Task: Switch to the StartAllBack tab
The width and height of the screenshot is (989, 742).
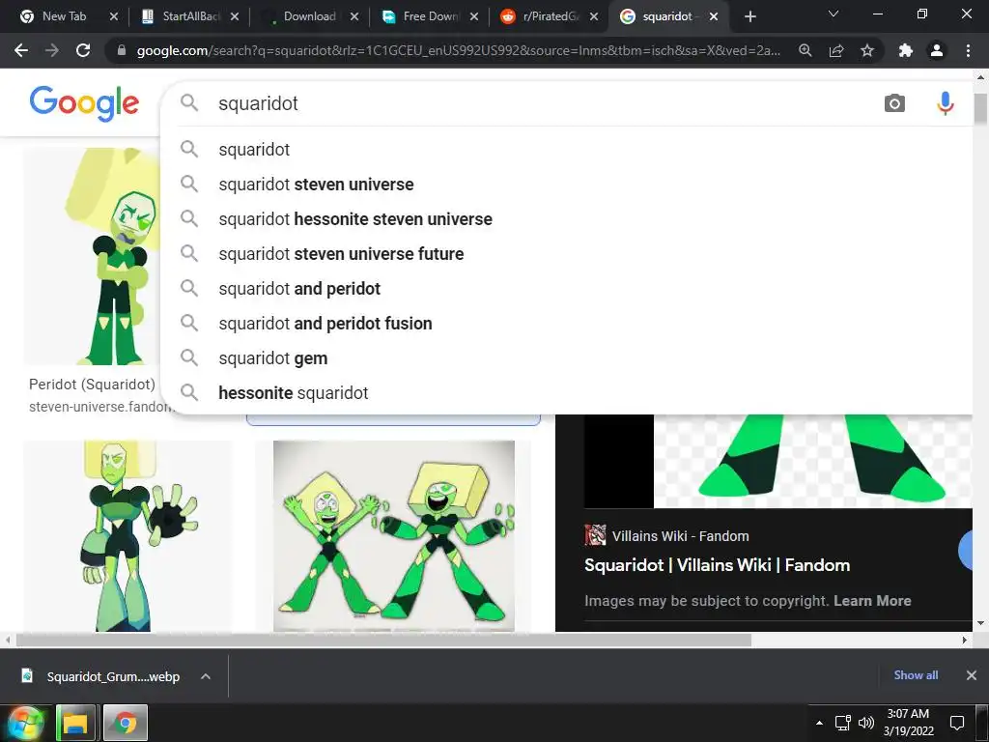Action: [192, 16]
